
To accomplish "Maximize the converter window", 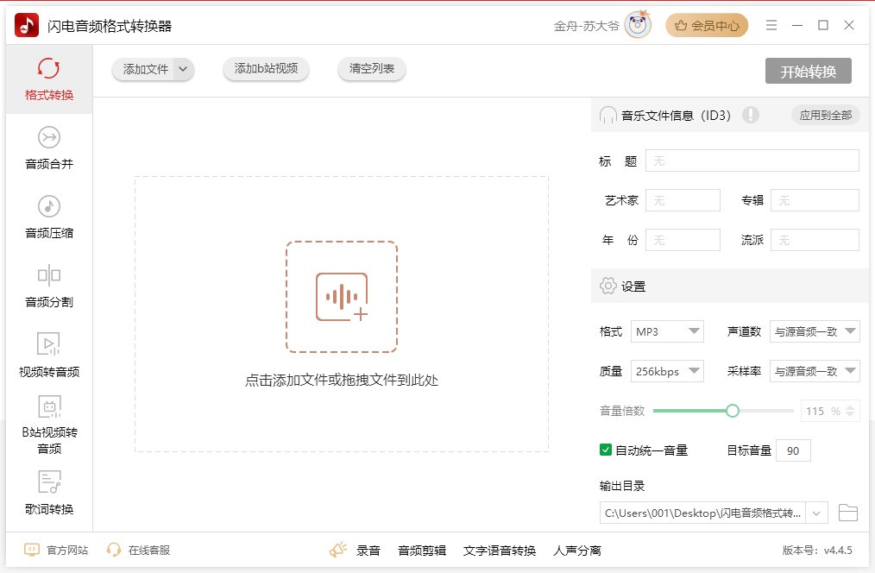I will pos(823,25).
